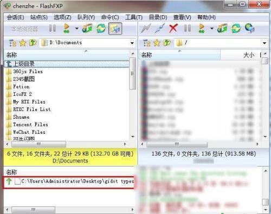Click the remote refresh icon
This screenshot has width=271, height=214.
pos(236,29)
